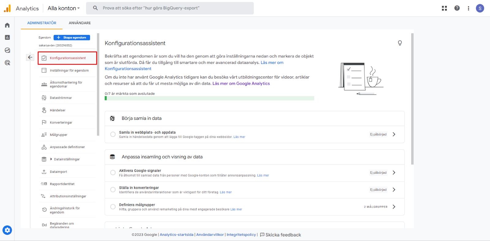Mark Samla in webbplats- och appdata complete
Screen dimensions: 490x241
pos(113,134)
